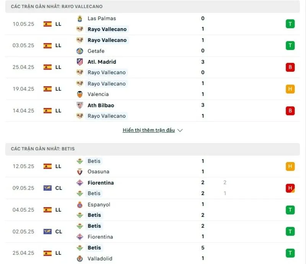The width and height of the screenshot is (306, 264).
Task: Select the Rayo Vallecano team logo
Action: click(80, 29)
